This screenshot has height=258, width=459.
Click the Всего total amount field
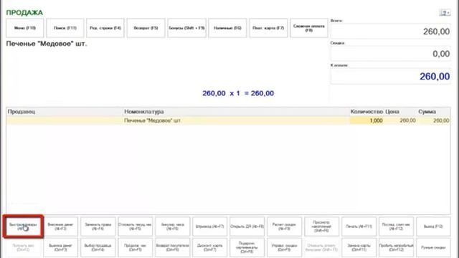pos(390,32)
